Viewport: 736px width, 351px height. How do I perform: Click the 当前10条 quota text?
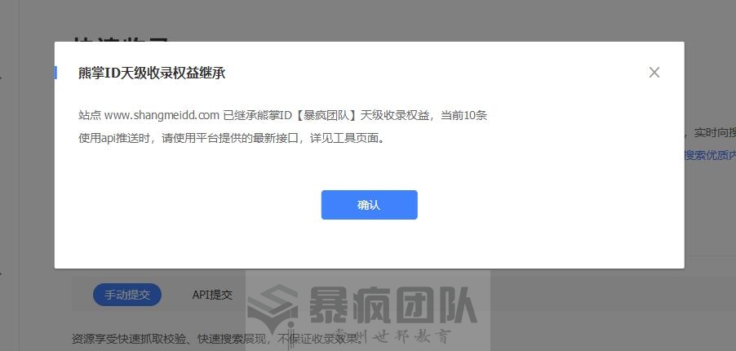point(463,116)
